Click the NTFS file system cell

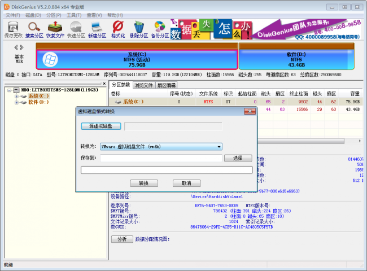208,102
